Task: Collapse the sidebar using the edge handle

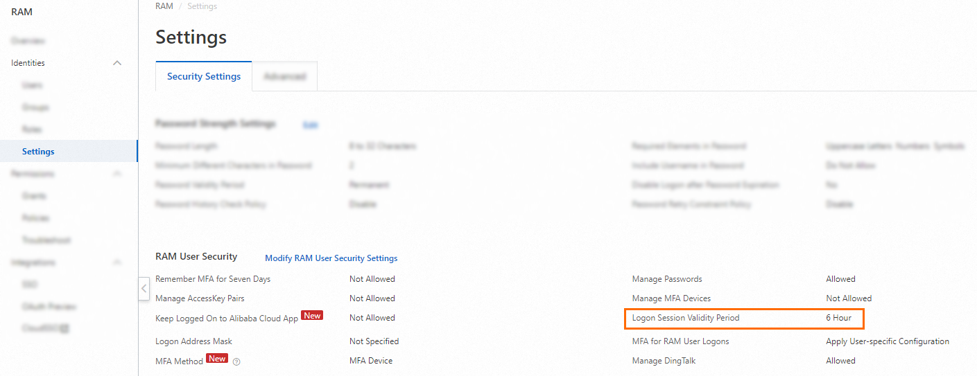Action: tap(144, 288)
